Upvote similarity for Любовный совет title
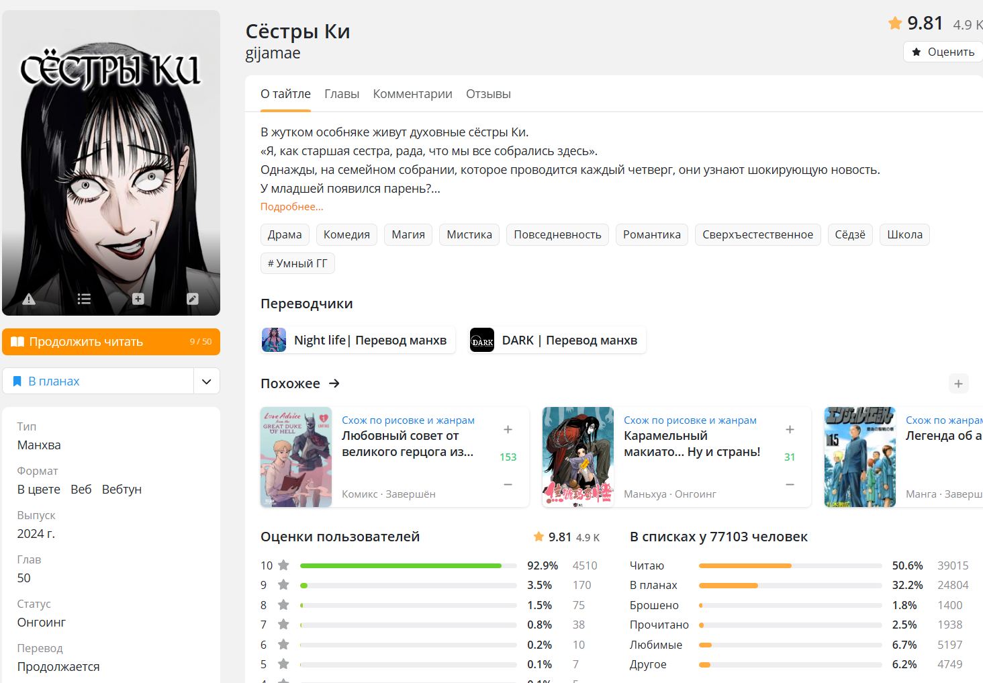Image resolution: width=983 pixels, height=683 pixels. (508, 429)
